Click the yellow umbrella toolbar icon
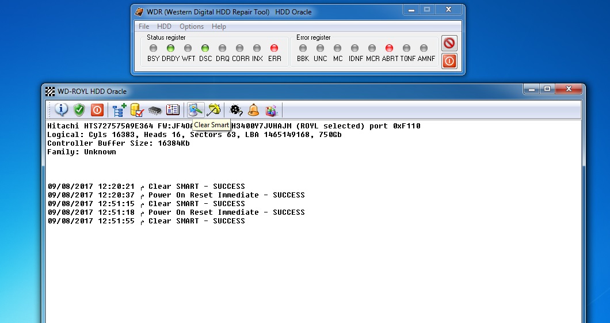 click(213, 110)
